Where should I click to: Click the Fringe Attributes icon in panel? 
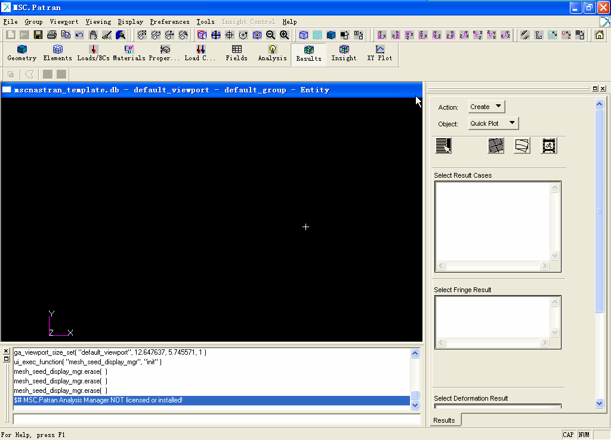496,145
